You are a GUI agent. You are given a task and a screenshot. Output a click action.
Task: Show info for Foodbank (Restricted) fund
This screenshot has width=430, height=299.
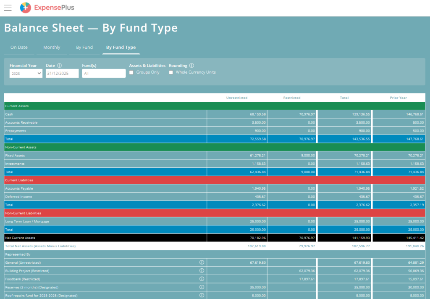[x=202, y=279]
